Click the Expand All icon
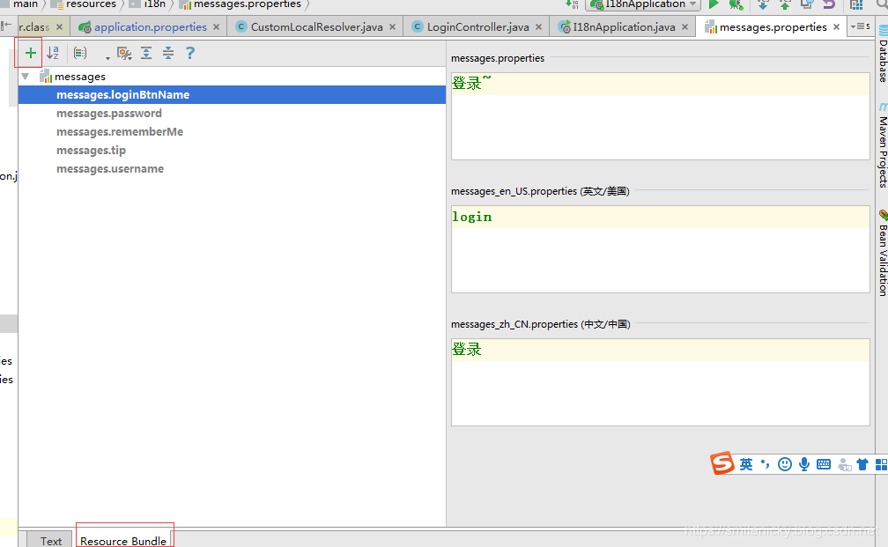Screen dimensions: 888x547 tap(146, 53)
